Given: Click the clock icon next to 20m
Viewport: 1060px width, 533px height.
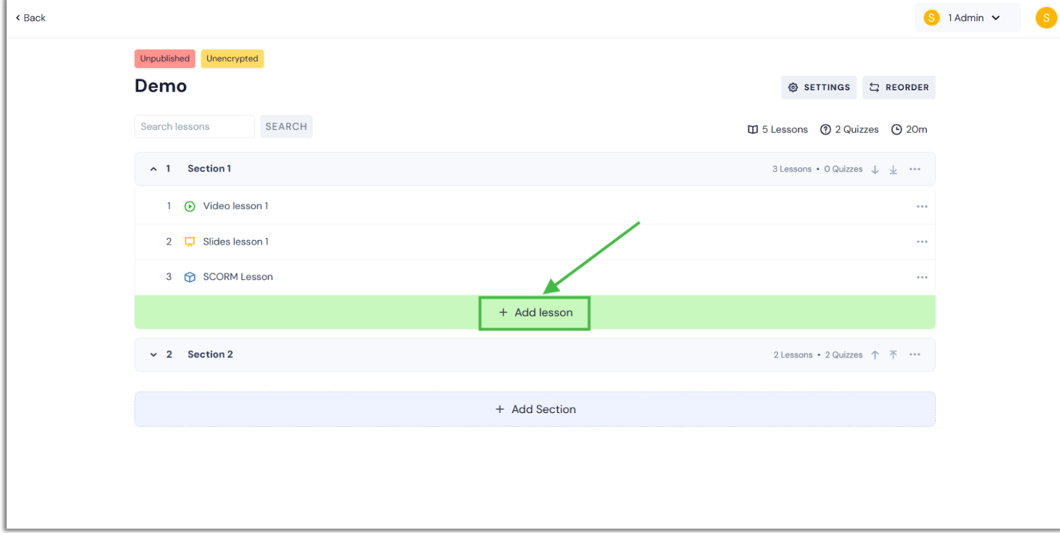Looking at the screenshot, I should [x=895, y=129].
